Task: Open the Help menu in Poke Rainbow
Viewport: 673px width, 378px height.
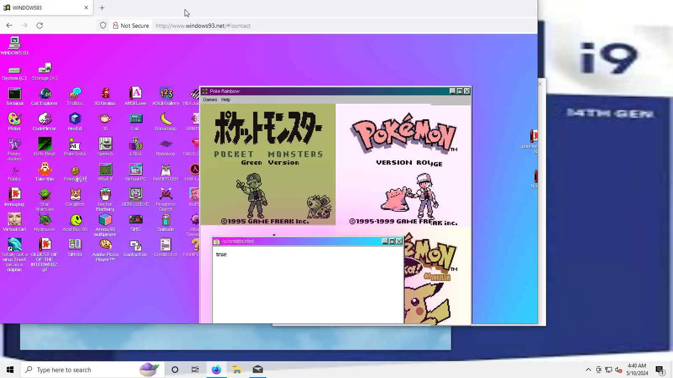Action: (226, 100)
